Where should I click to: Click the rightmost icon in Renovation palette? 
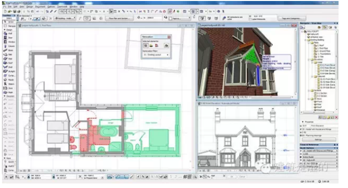(x=166, y=46)
